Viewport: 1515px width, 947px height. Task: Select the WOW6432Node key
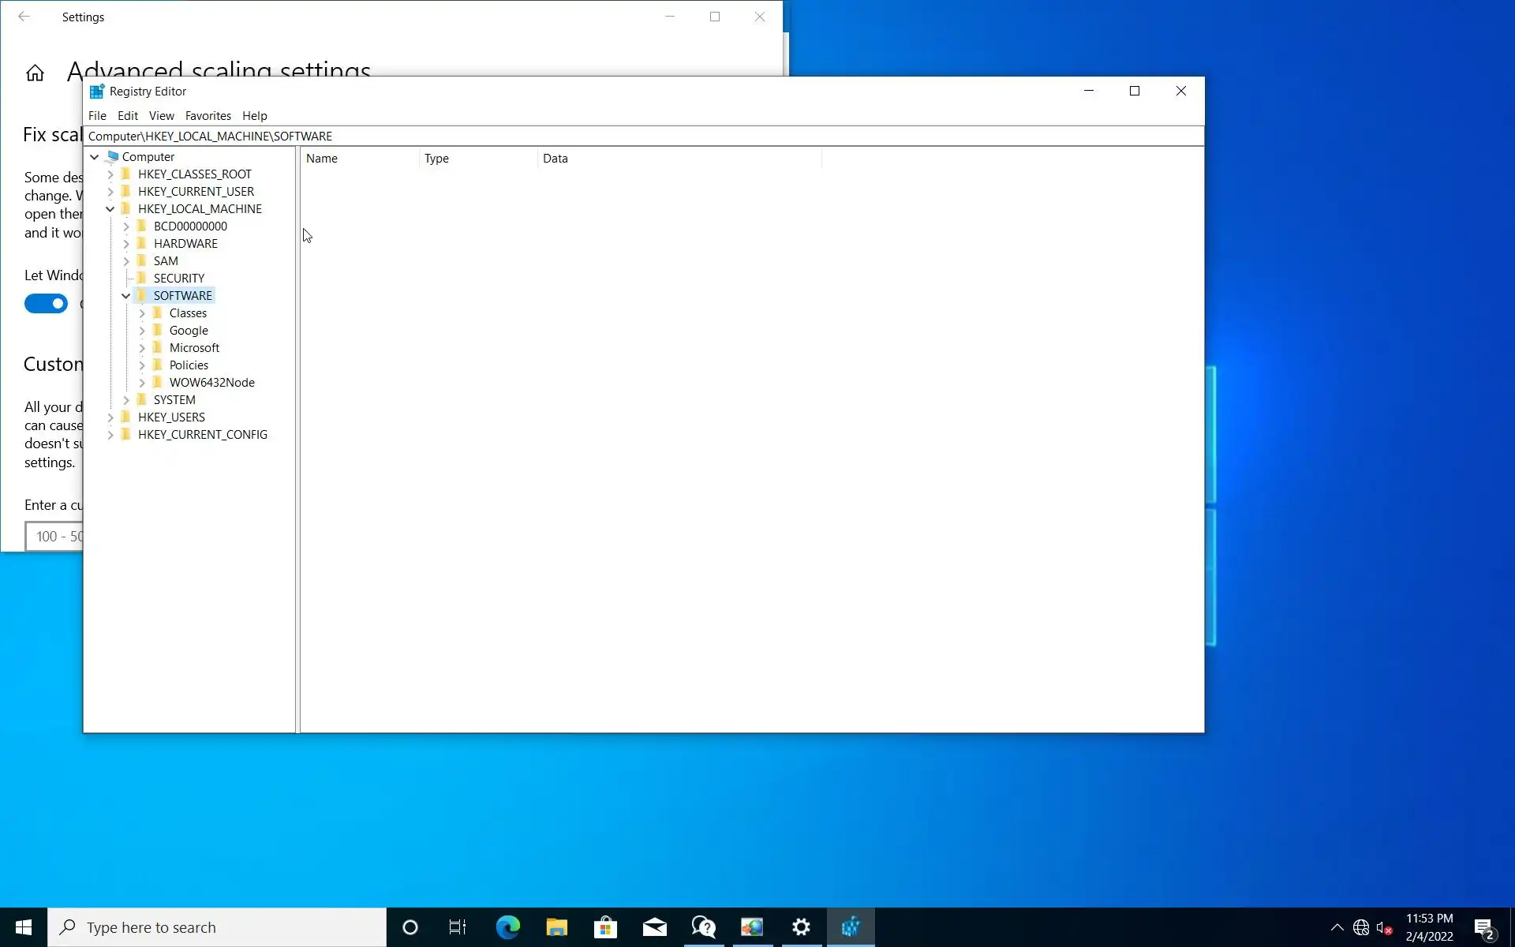(211, 383)
